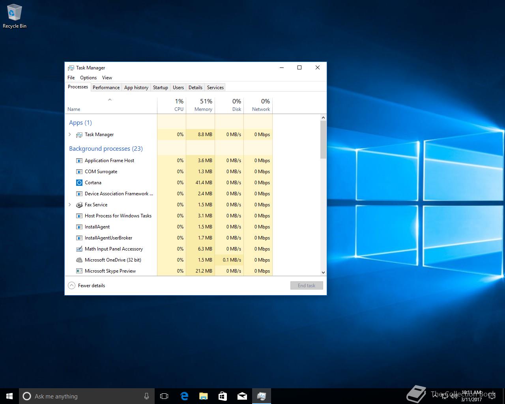Expand the Fax Service process group
The width and height of the screenshot is (505, 404).
tap(70, 205)
